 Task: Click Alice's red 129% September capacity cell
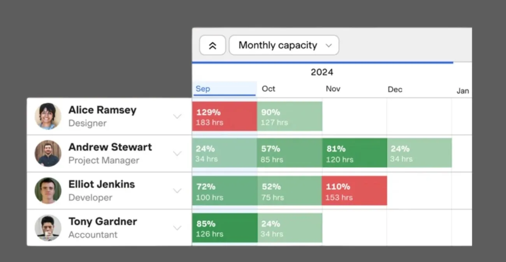point(224,116)
